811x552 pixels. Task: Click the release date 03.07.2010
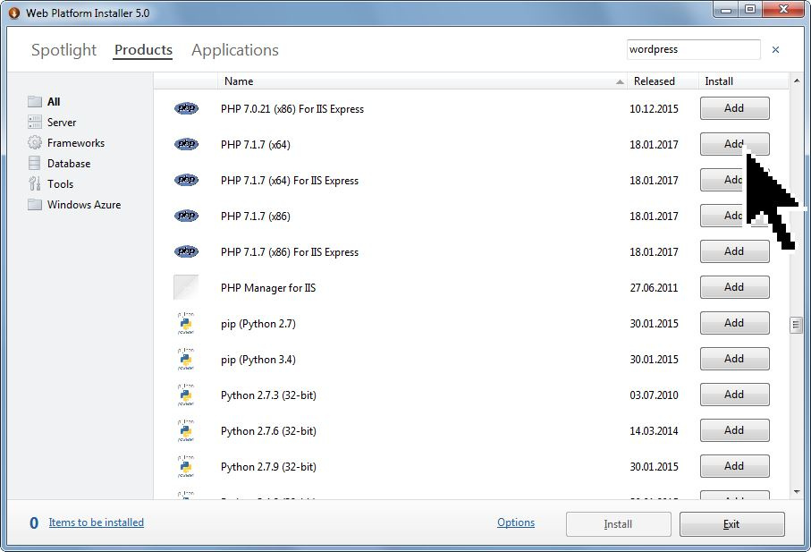tap(654, 395)
